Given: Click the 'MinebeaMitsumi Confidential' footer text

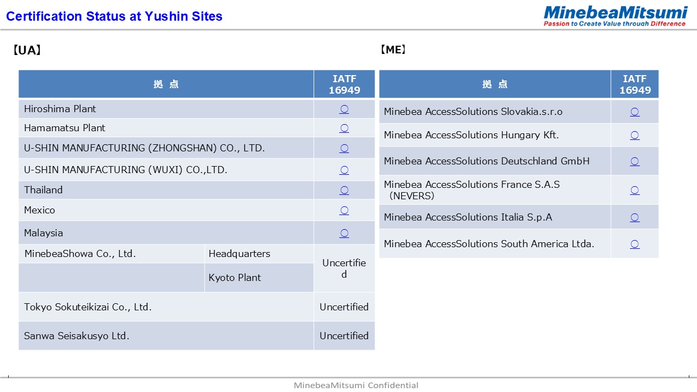Looking at the screenshot, I should 356,385.
